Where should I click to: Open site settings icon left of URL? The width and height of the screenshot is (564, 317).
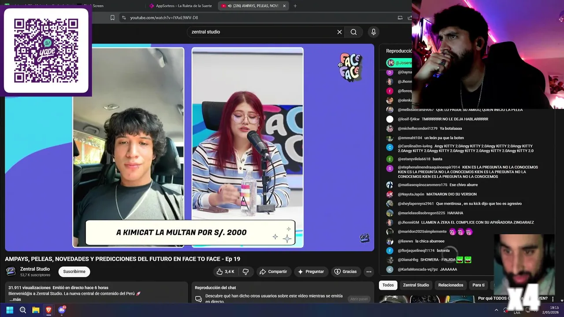coord(124,18)
